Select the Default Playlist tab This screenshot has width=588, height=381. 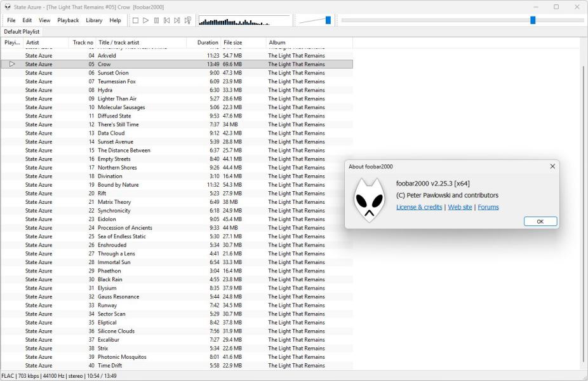pos(22,31)
